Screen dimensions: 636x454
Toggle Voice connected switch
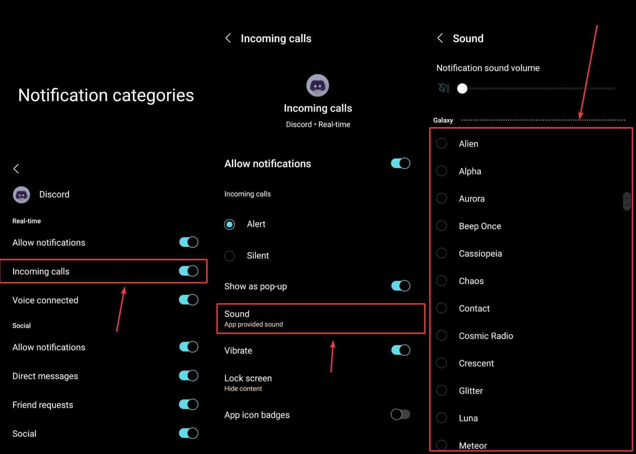pos(189,300)
